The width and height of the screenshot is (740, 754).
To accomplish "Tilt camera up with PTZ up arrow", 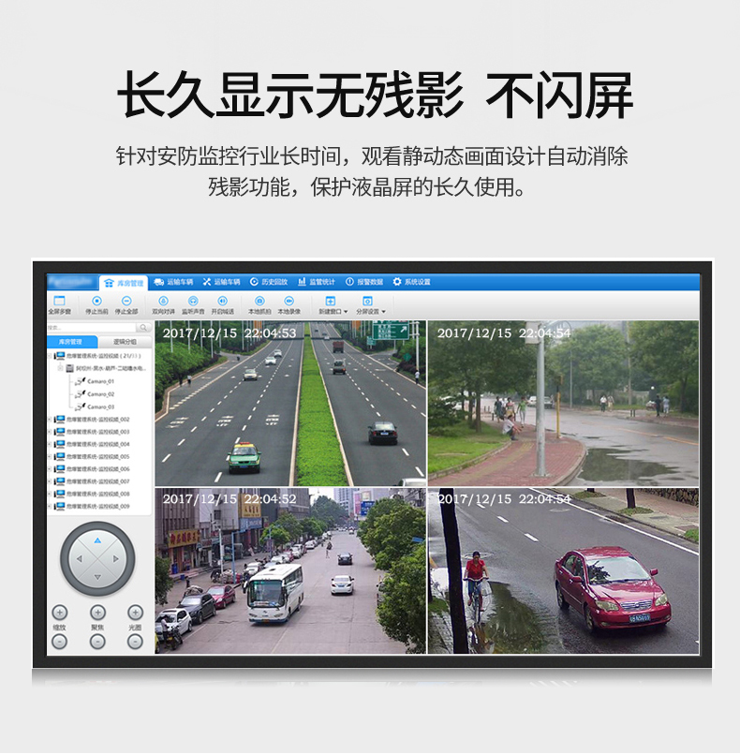I will 97,540.
